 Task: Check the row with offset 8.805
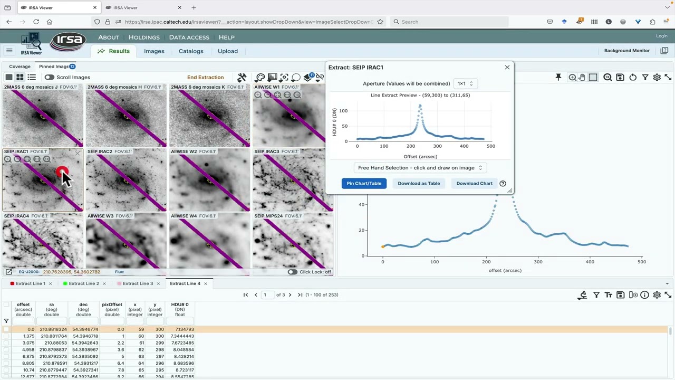[6, 363]
